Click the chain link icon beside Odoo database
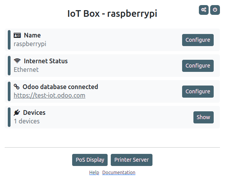Viewport: 225px width, 182px height. pyautogui.click(x=16, y=87)
